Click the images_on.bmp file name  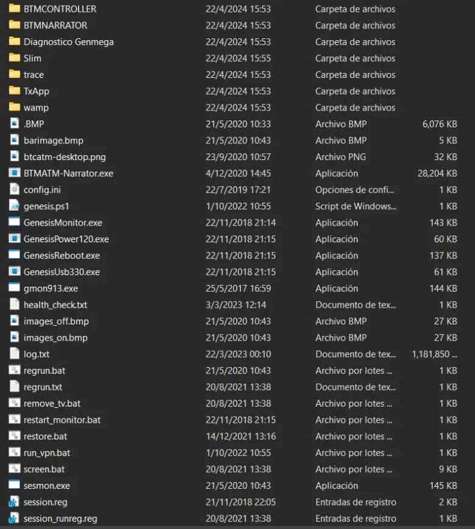pyautogui.click(x=55, y=337)
